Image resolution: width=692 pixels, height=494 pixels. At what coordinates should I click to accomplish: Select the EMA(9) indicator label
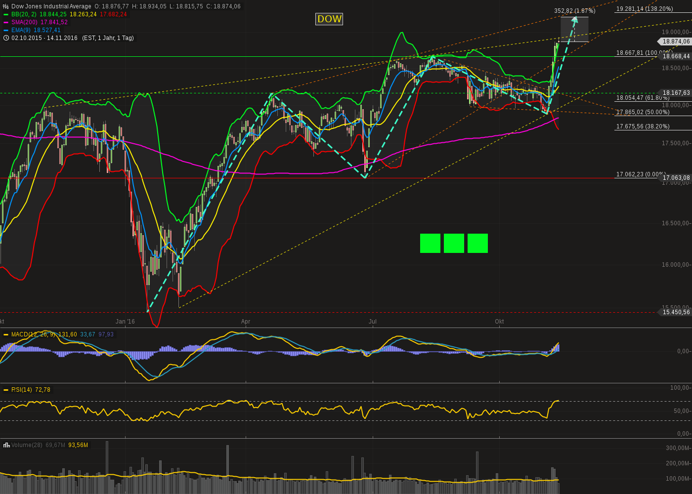point(21,30)
